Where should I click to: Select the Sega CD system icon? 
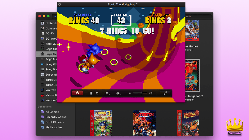point(42,49)
